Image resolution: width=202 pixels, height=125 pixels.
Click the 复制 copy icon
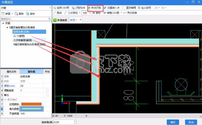pos(28,14)
